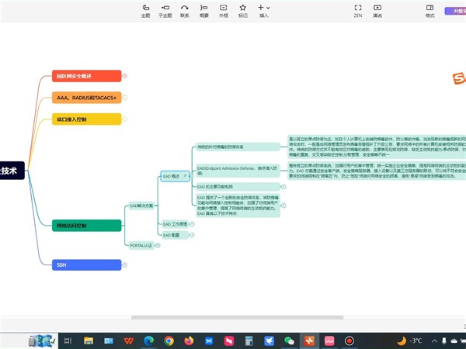
Task: Open the 插入 insert dropdown
Action: (x=263, y=11)
